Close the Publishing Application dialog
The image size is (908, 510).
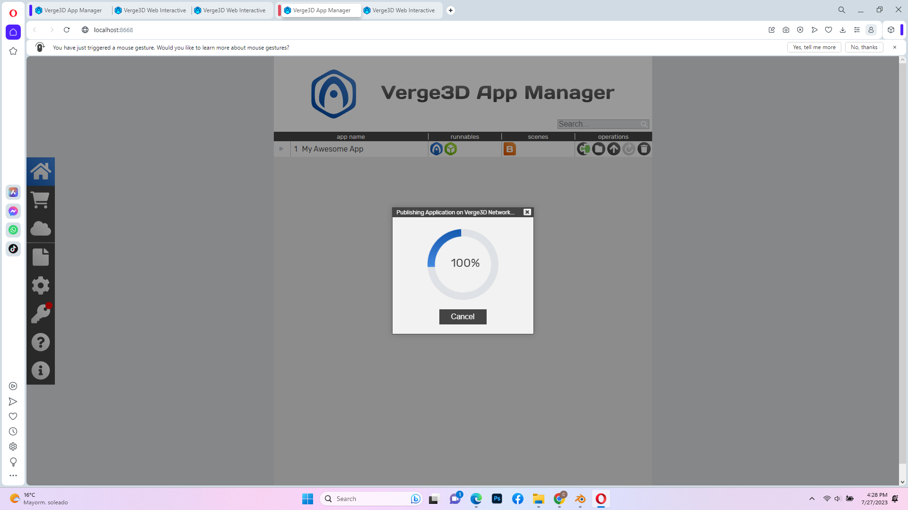(527, 212)
